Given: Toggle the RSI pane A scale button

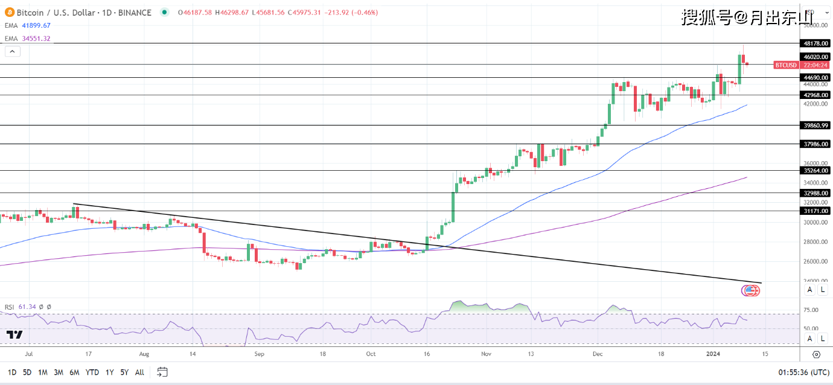Looking at the screenshot, I should [809, 338].
